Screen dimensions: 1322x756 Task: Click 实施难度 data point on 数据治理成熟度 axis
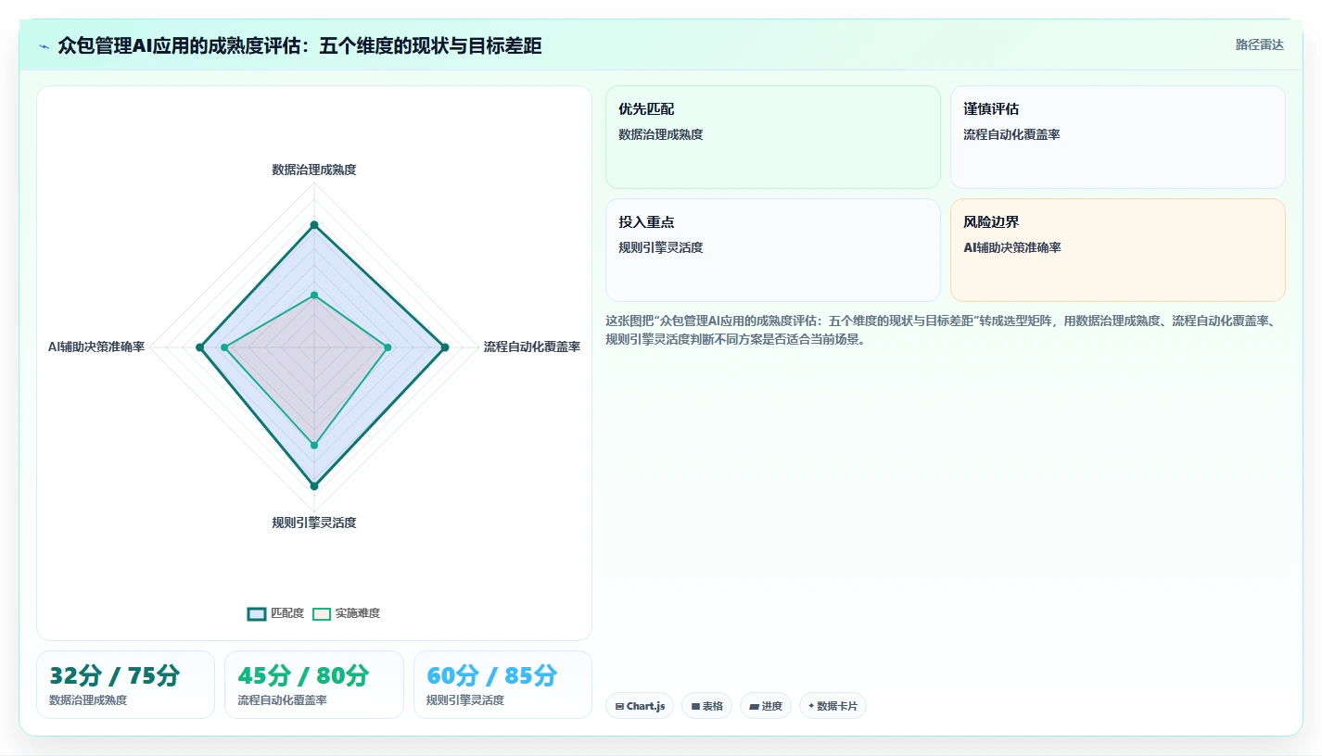pyautogui.click(x=314, y=296)
